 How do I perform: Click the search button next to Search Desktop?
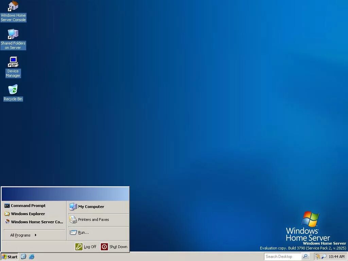point(305,257)
